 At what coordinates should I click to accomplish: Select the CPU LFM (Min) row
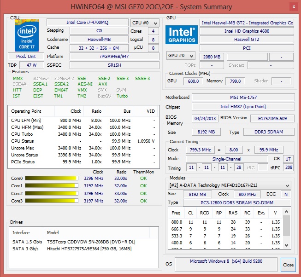83,120
